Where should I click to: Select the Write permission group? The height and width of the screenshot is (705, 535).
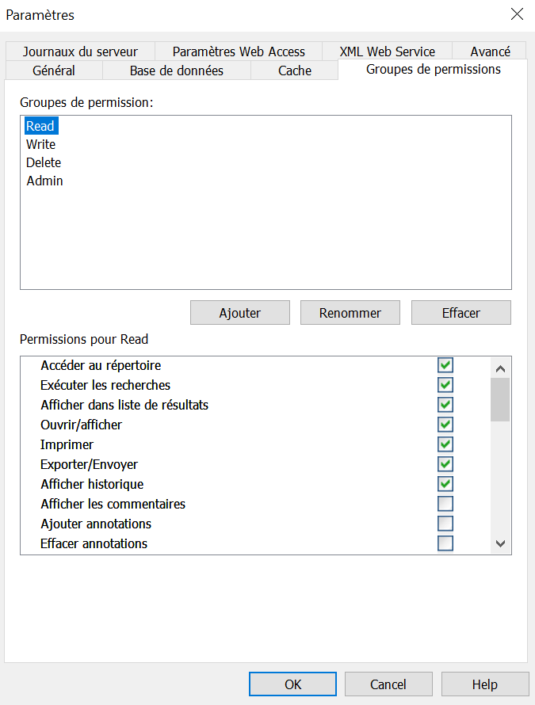pos(40,144)
